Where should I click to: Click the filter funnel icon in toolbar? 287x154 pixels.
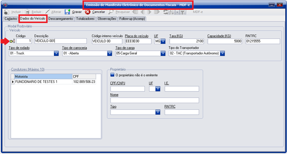pyautogui.click(x=183, y=12)
